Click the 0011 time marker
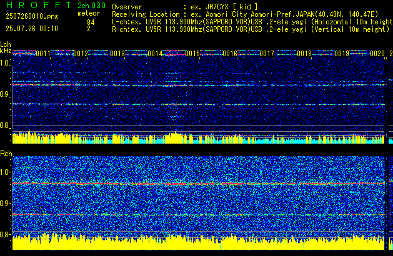393x256 pixels. (43, 54)
